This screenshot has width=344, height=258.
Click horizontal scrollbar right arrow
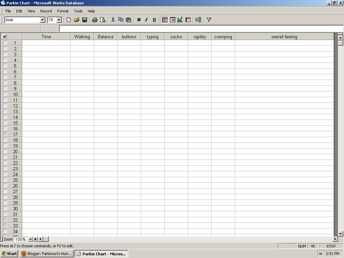pos(335,239)
